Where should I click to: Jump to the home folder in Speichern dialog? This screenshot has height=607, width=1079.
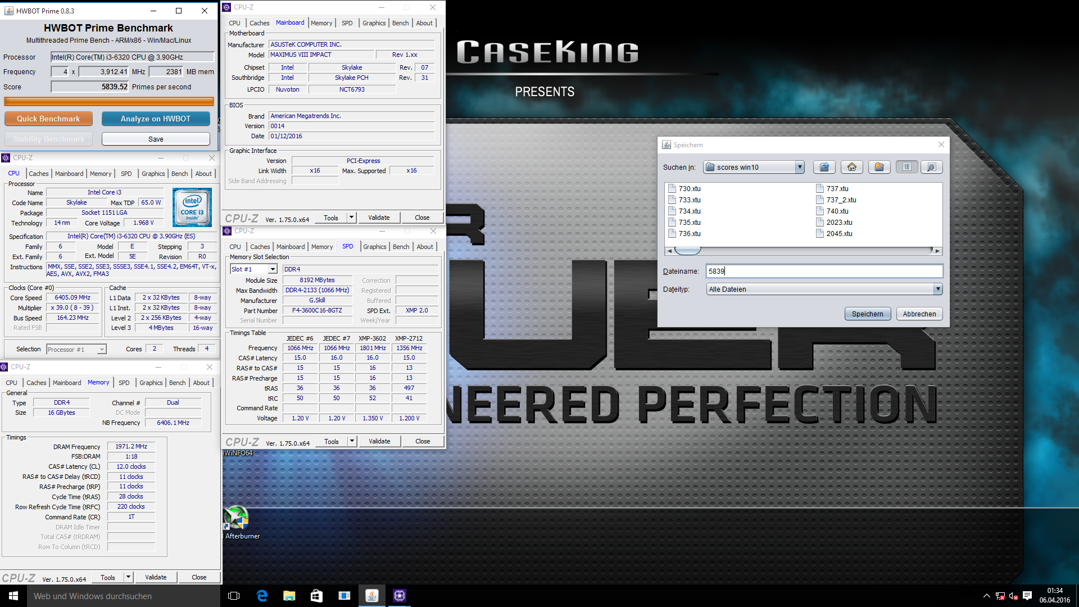coord(852,167)
